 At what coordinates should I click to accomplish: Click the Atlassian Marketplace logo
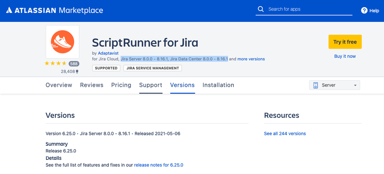(54, 10)
